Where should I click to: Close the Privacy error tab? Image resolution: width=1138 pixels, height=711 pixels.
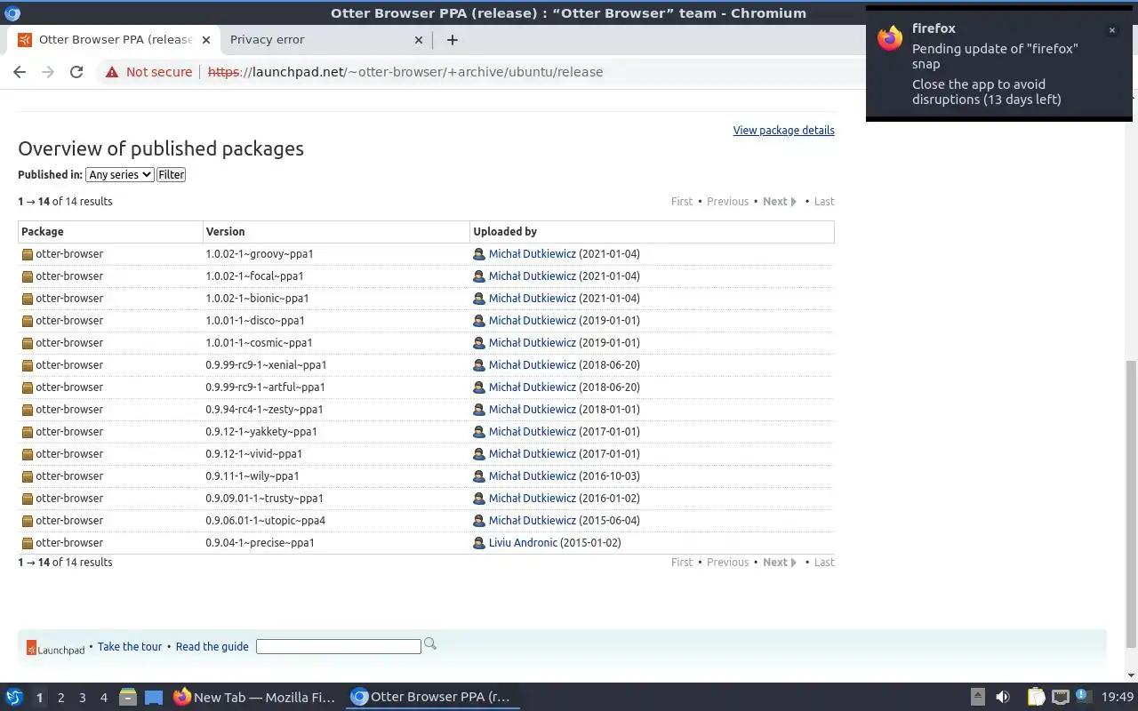pyautogui.click(x=420, y=40)
